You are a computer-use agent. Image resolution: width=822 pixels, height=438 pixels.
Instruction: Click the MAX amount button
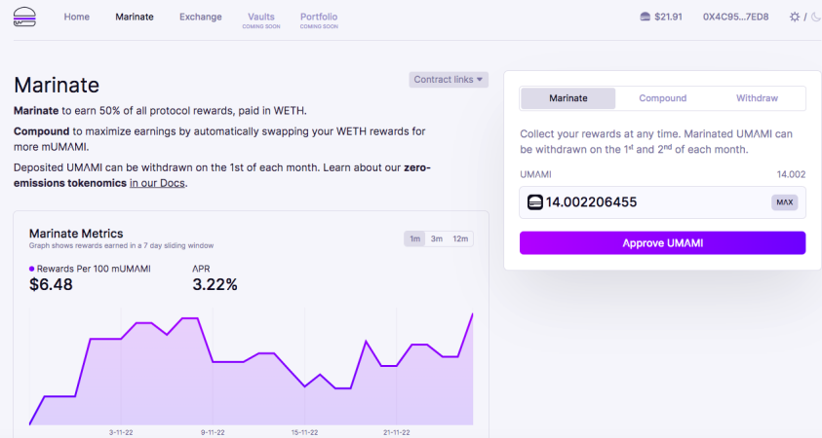click(x=784, y=202)
